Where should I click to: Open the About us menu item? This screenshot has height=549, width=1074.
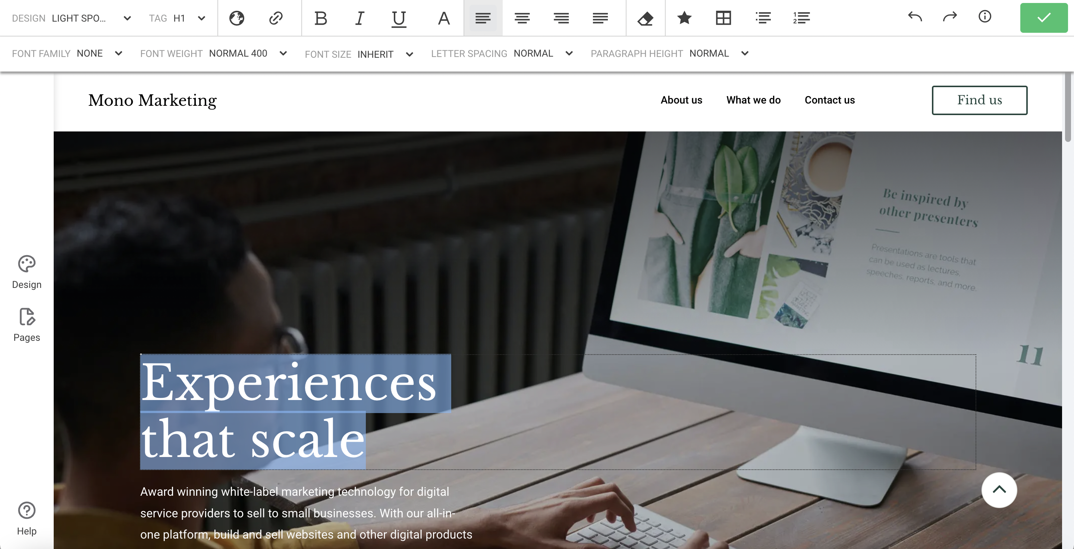[x=681, y=100]
